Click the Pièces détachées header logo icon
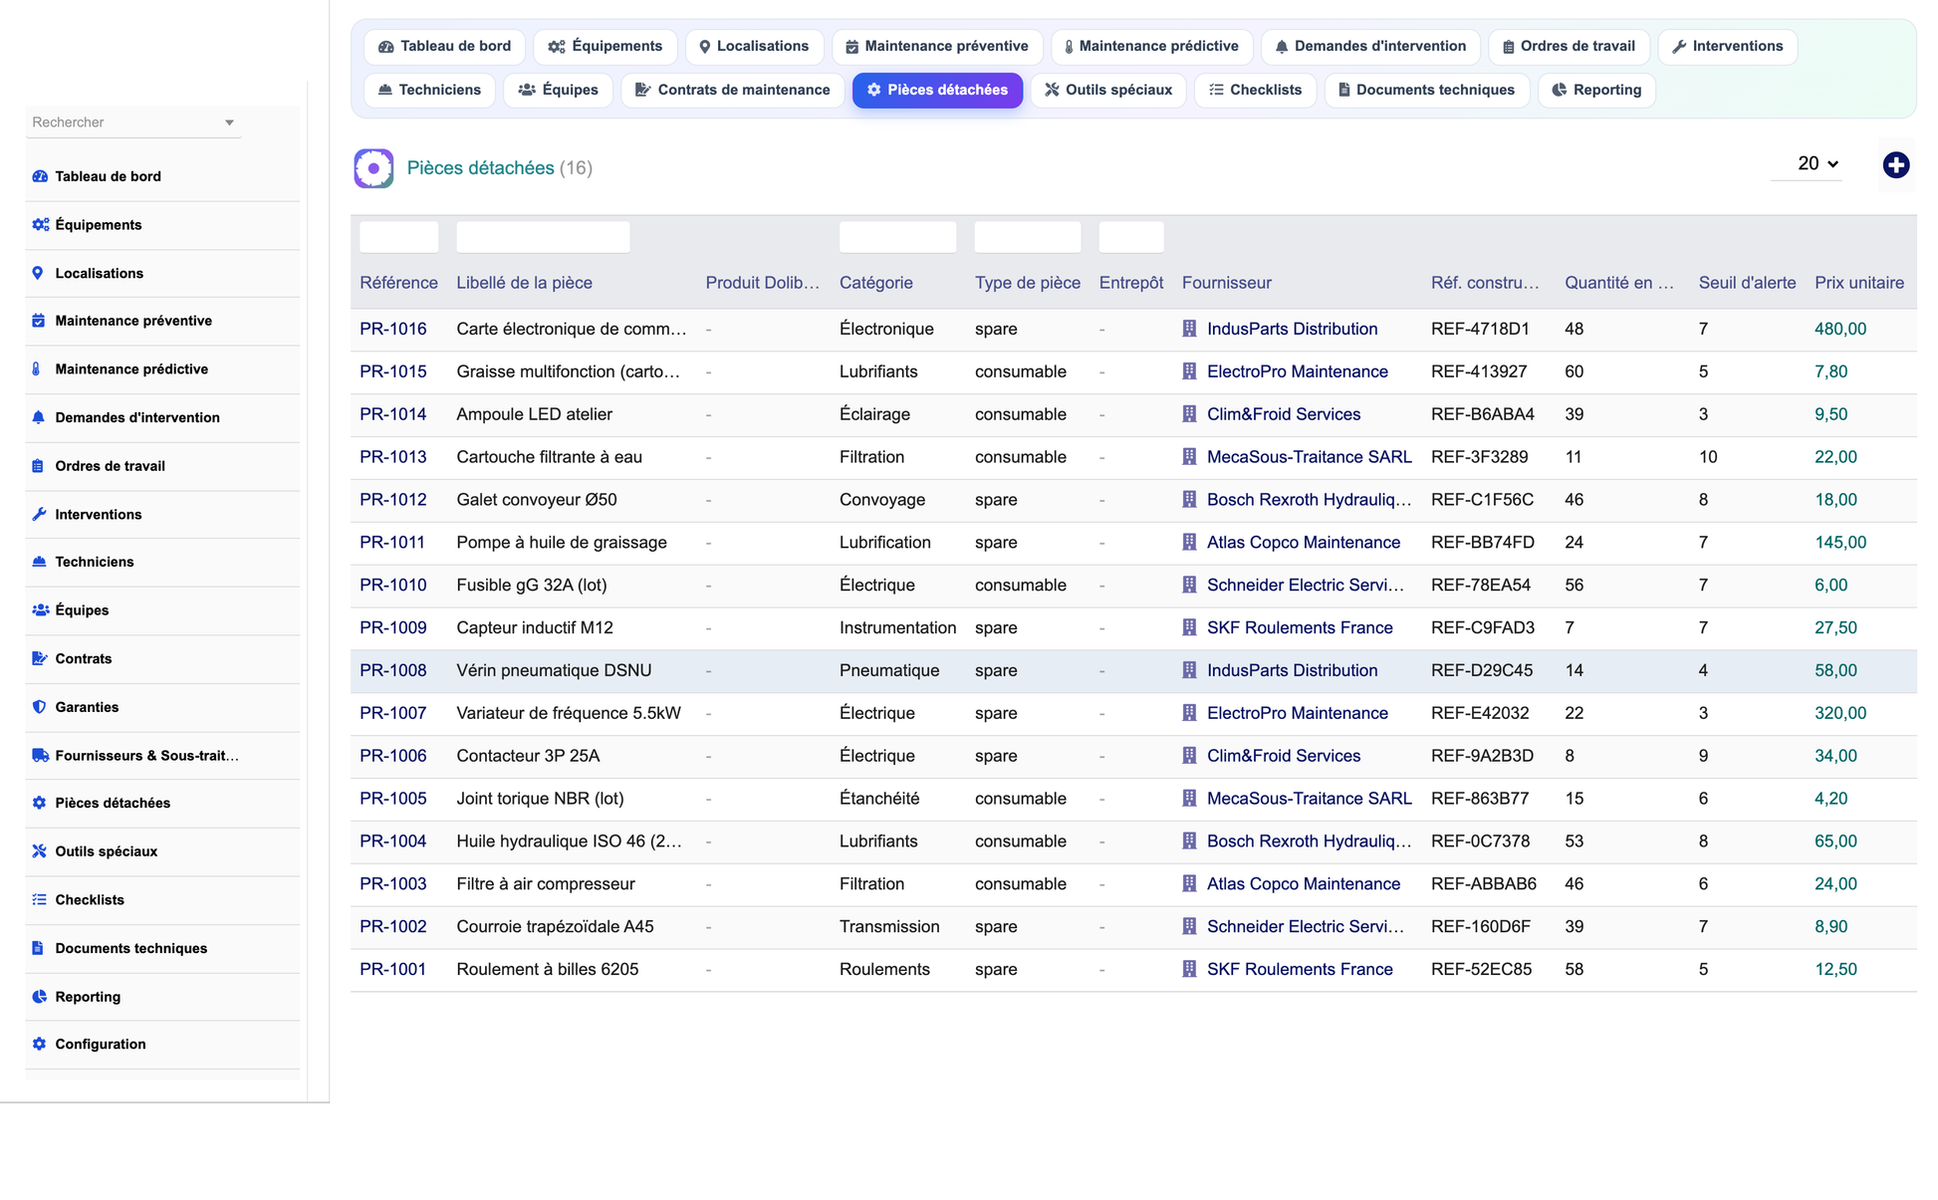The width and height of the screenshot is (1938, 1200). [373, 168]
